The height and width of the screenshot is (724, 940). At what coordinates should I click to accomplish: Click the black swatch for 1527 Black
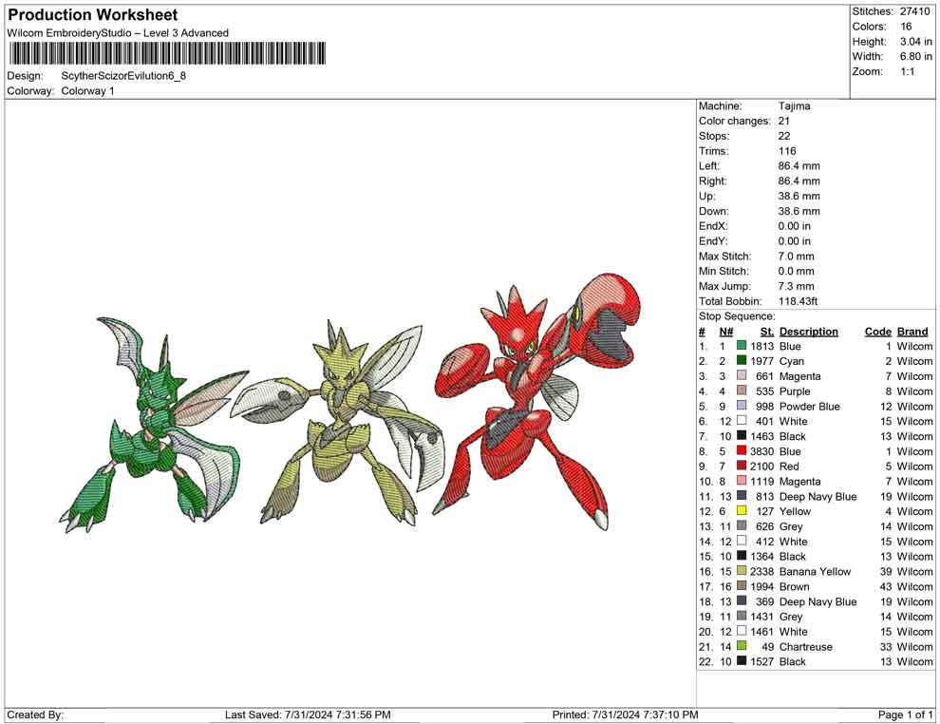click(742, 661)
